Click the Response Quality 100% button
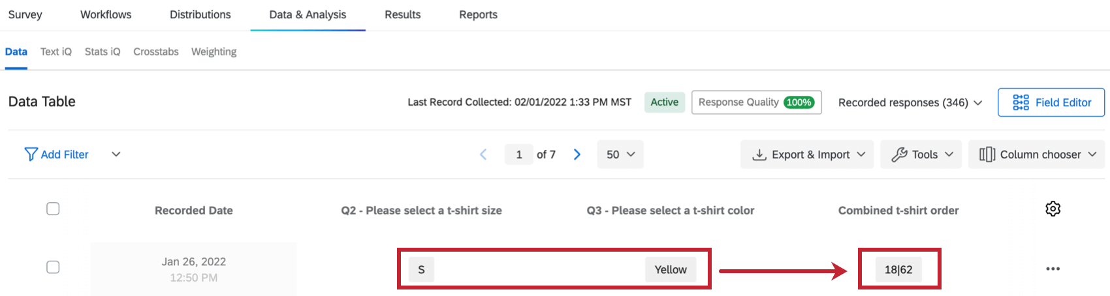Viewport: 1110px width, 296px height. pos(756,102)
